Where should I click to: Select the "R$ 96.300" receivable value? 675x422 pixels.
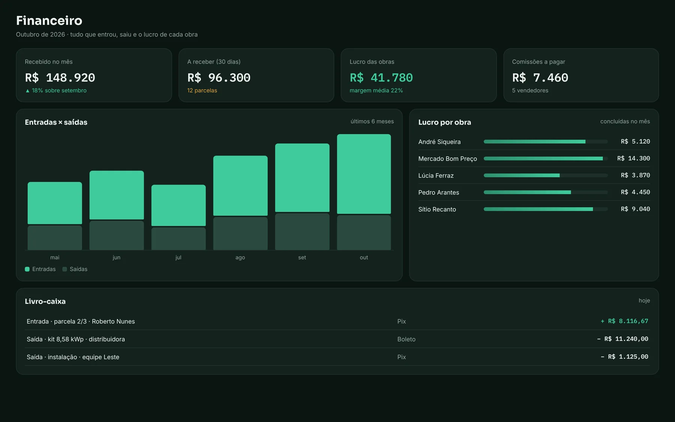219,78
